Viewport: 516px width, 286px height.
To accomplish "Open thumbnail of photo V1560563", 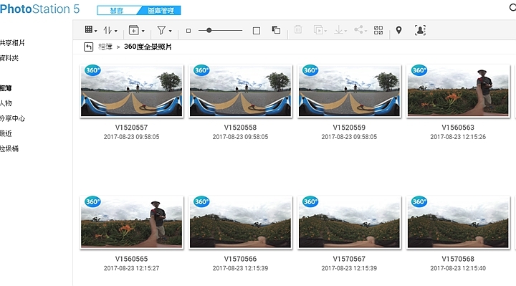I will click(458, 91).
